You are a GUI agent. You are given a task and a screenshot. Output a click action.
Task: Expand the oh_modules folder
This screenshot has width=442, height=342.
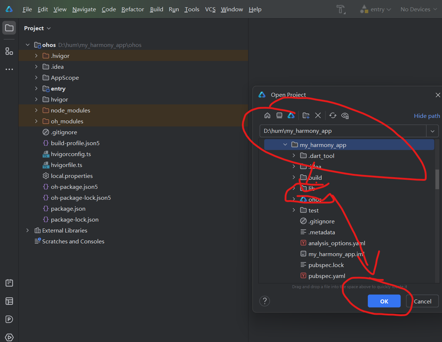(36, 121)
